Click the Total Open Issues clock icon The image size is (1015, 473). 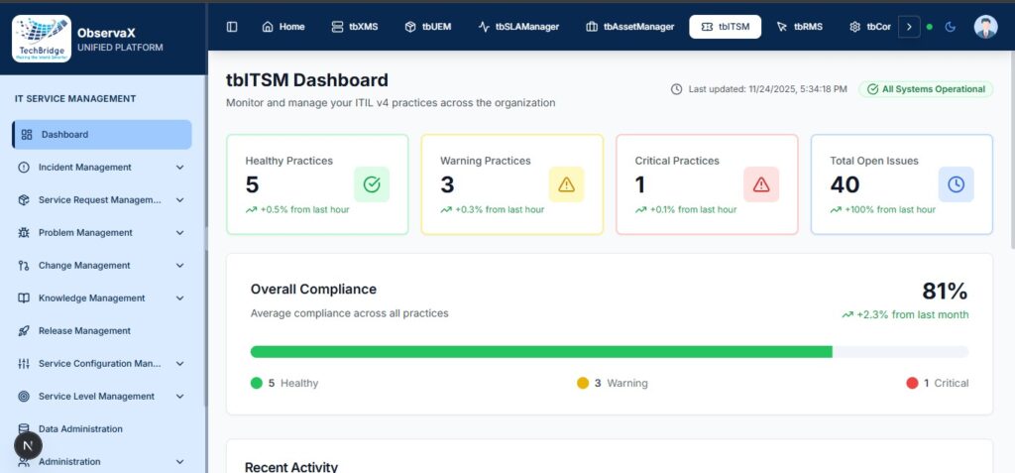click(956, 184)
